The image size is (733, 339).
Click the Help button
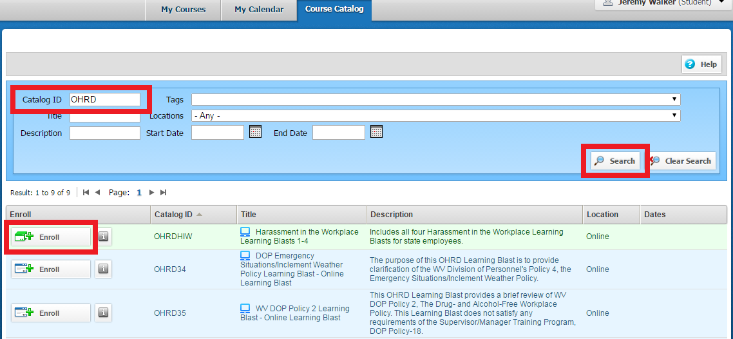pos(701,64)
